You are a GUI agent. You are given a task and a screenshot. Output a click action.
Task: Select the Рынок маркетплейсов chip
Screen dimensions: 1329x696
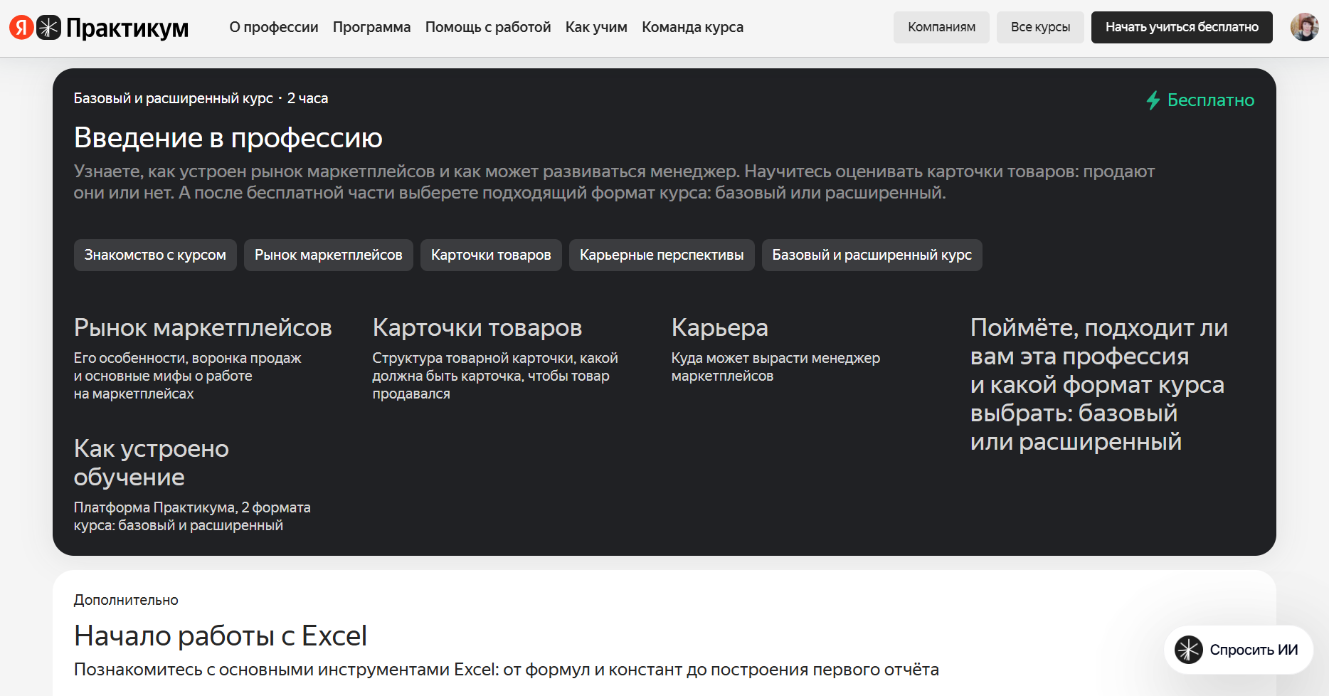coord(329,255)
